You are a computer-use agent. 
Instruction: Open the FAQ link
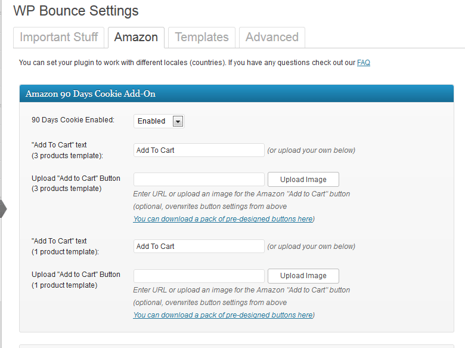pyautogui.click(x=364, y=63)
